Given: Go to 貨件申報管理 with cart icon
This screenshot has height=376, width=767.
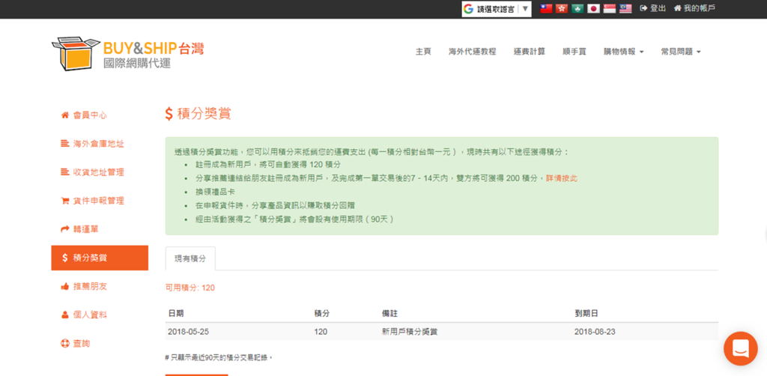Looking at the screenshot, I should pyautogui.click(x=97, y=201).
